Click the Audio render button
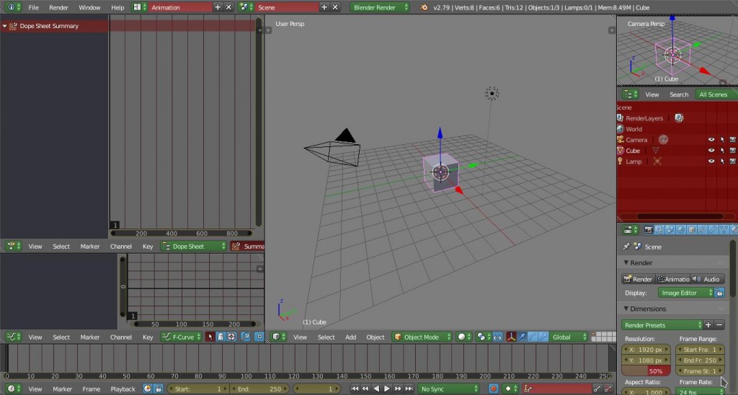 (707, 279)
